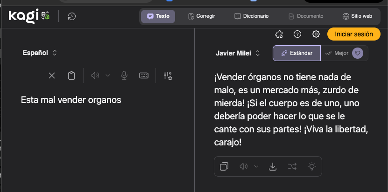Open Javier Milei target language dropdown

(238, 53)
